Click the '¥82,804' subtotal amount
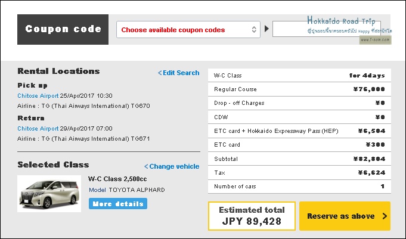 [x=369, y=159]
